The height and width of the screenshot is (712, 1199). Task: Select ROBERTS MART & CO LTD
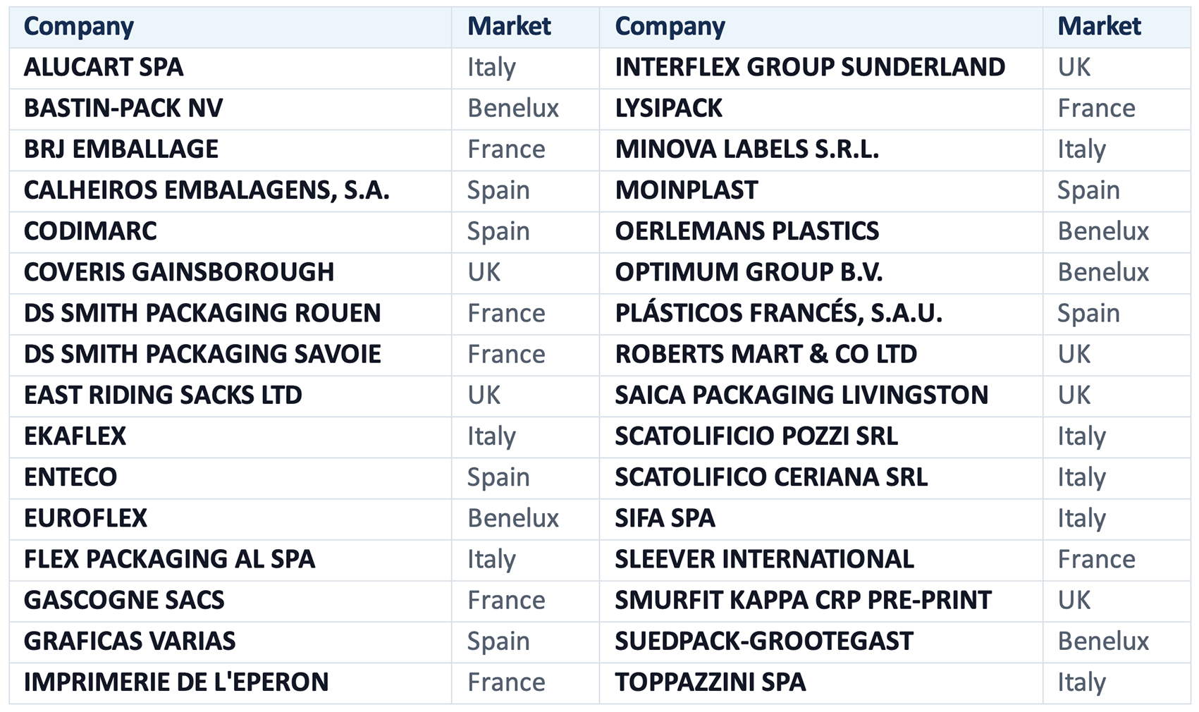pos(765,354)
